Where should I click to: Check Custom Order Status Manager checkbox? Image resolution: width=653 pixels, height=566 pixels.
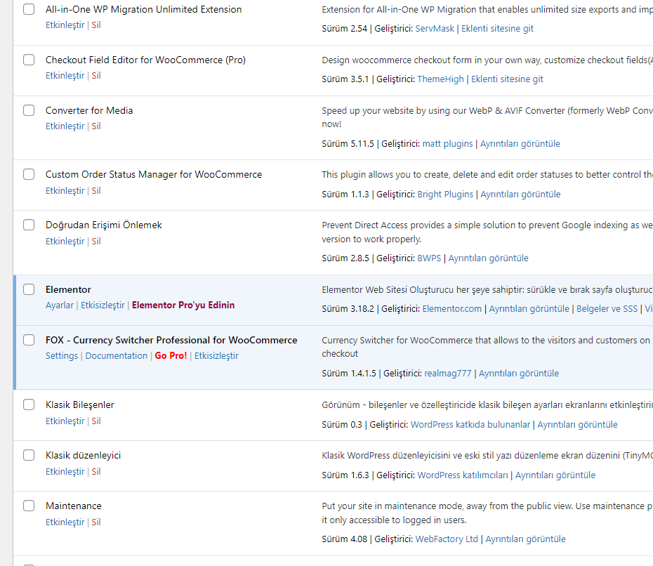point(29,174)
